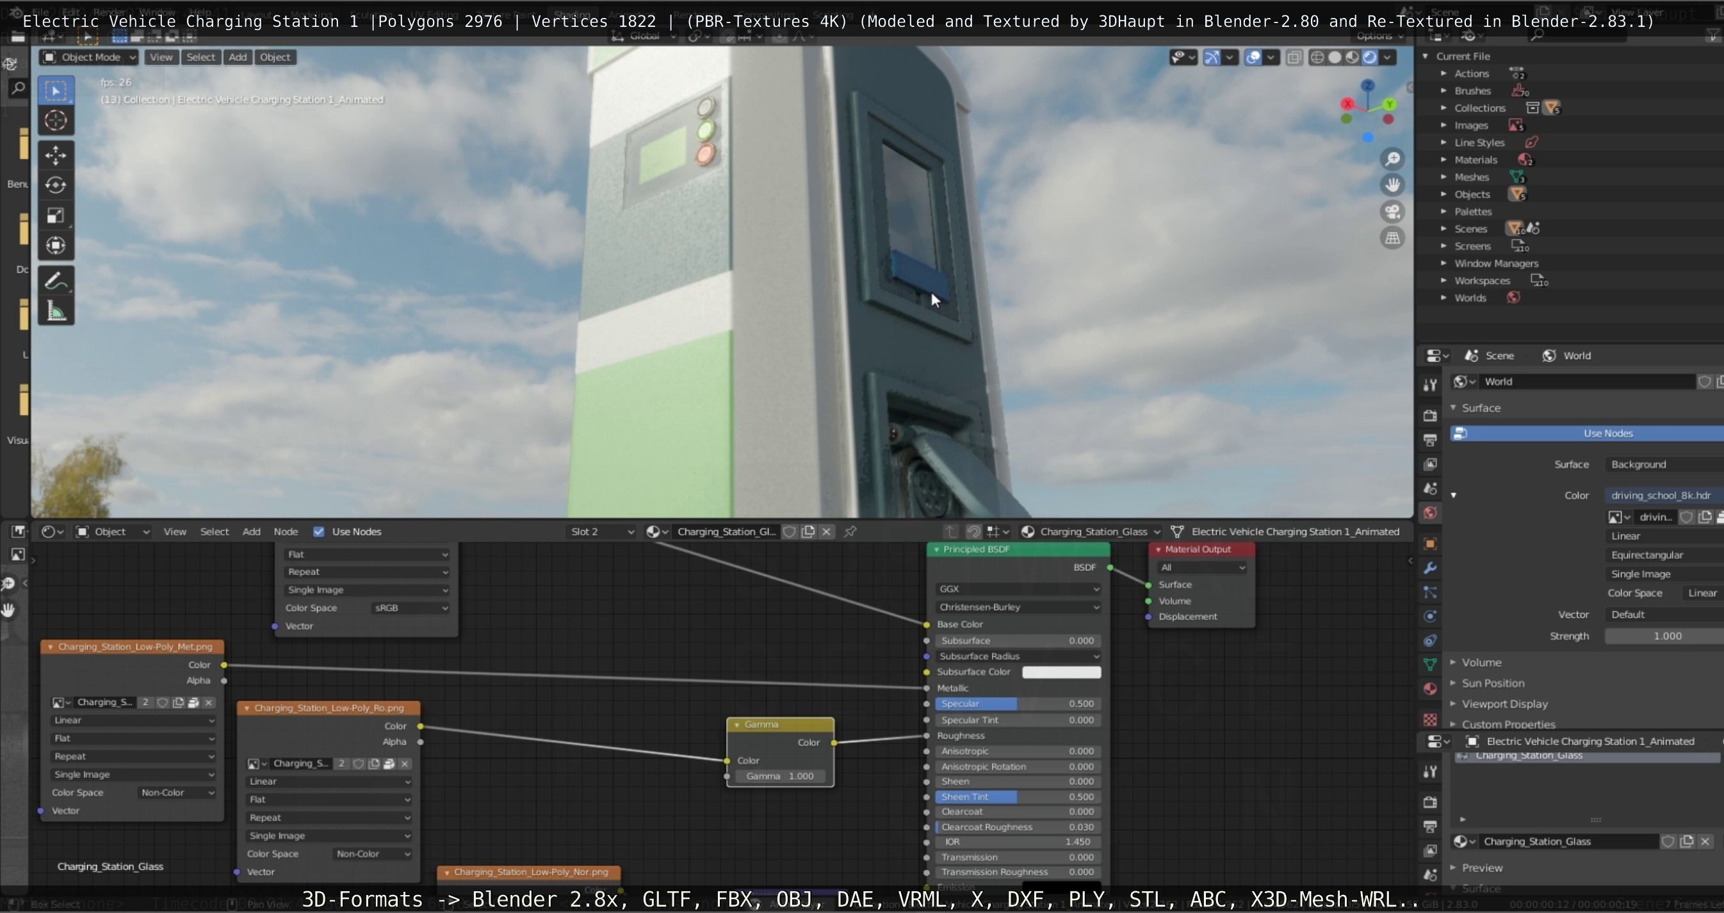Change Met.png node Non-Color color space

tap(177, 793)
